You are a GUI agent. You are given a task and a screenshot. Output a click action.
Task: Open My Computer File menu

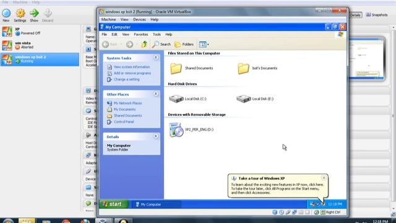[104, 35]
